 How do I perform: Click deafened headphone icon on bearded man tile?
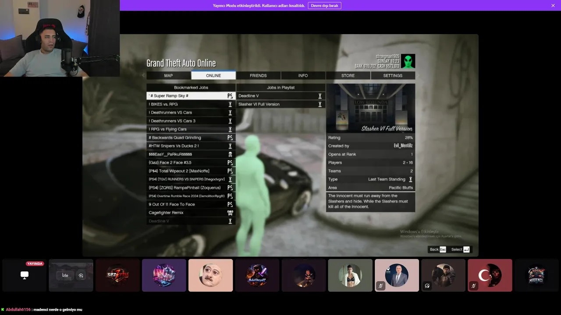point(427,286)
